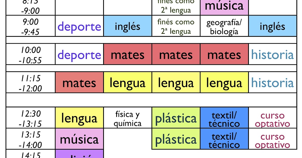Select the pink música cell at 13:15-14:00
The width and height of the screenshot is (302, 158).
pyautogui.click(x=79, y=139)
